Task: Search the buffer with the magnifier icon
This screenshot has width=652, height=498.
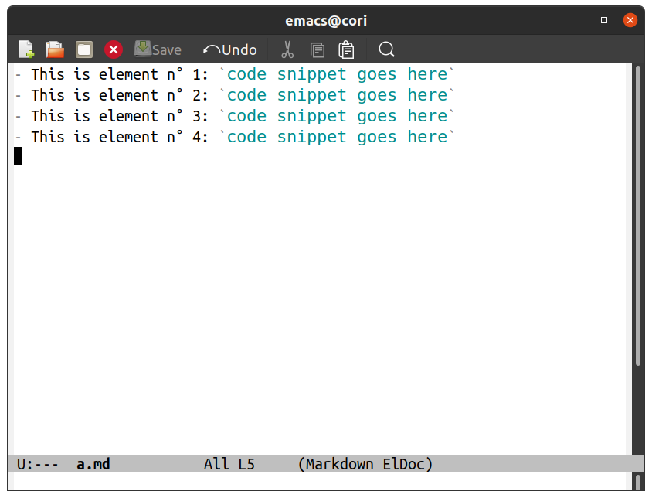Action: click(386, 49)
